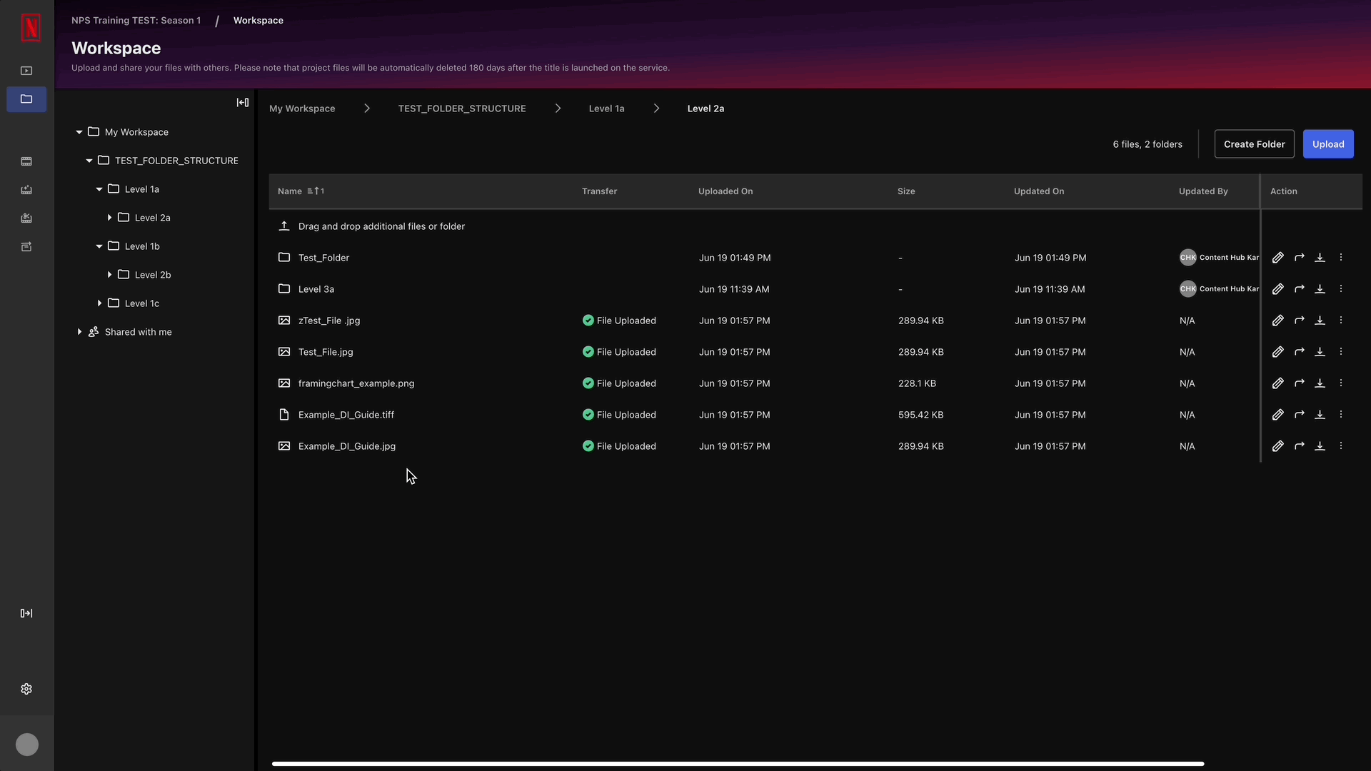Click the rename pencil icon for Test_Folder

click(1278, 258)
